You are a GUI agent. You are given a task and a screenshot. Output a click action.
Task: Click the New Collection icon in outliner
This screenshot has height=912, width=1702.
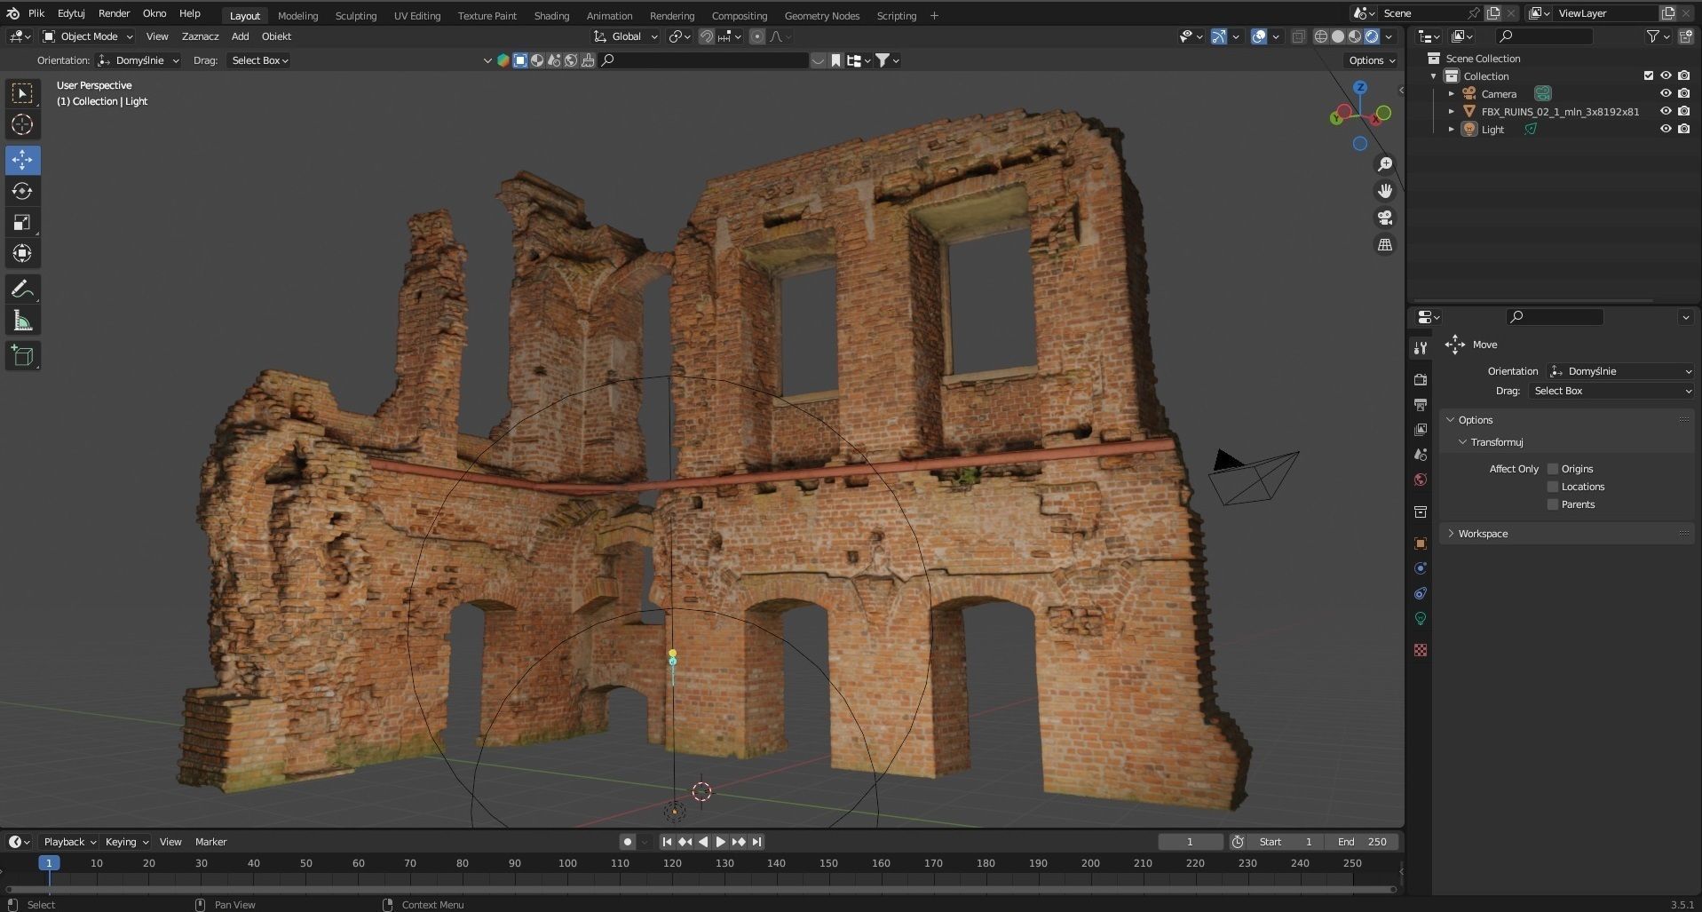1685,36
